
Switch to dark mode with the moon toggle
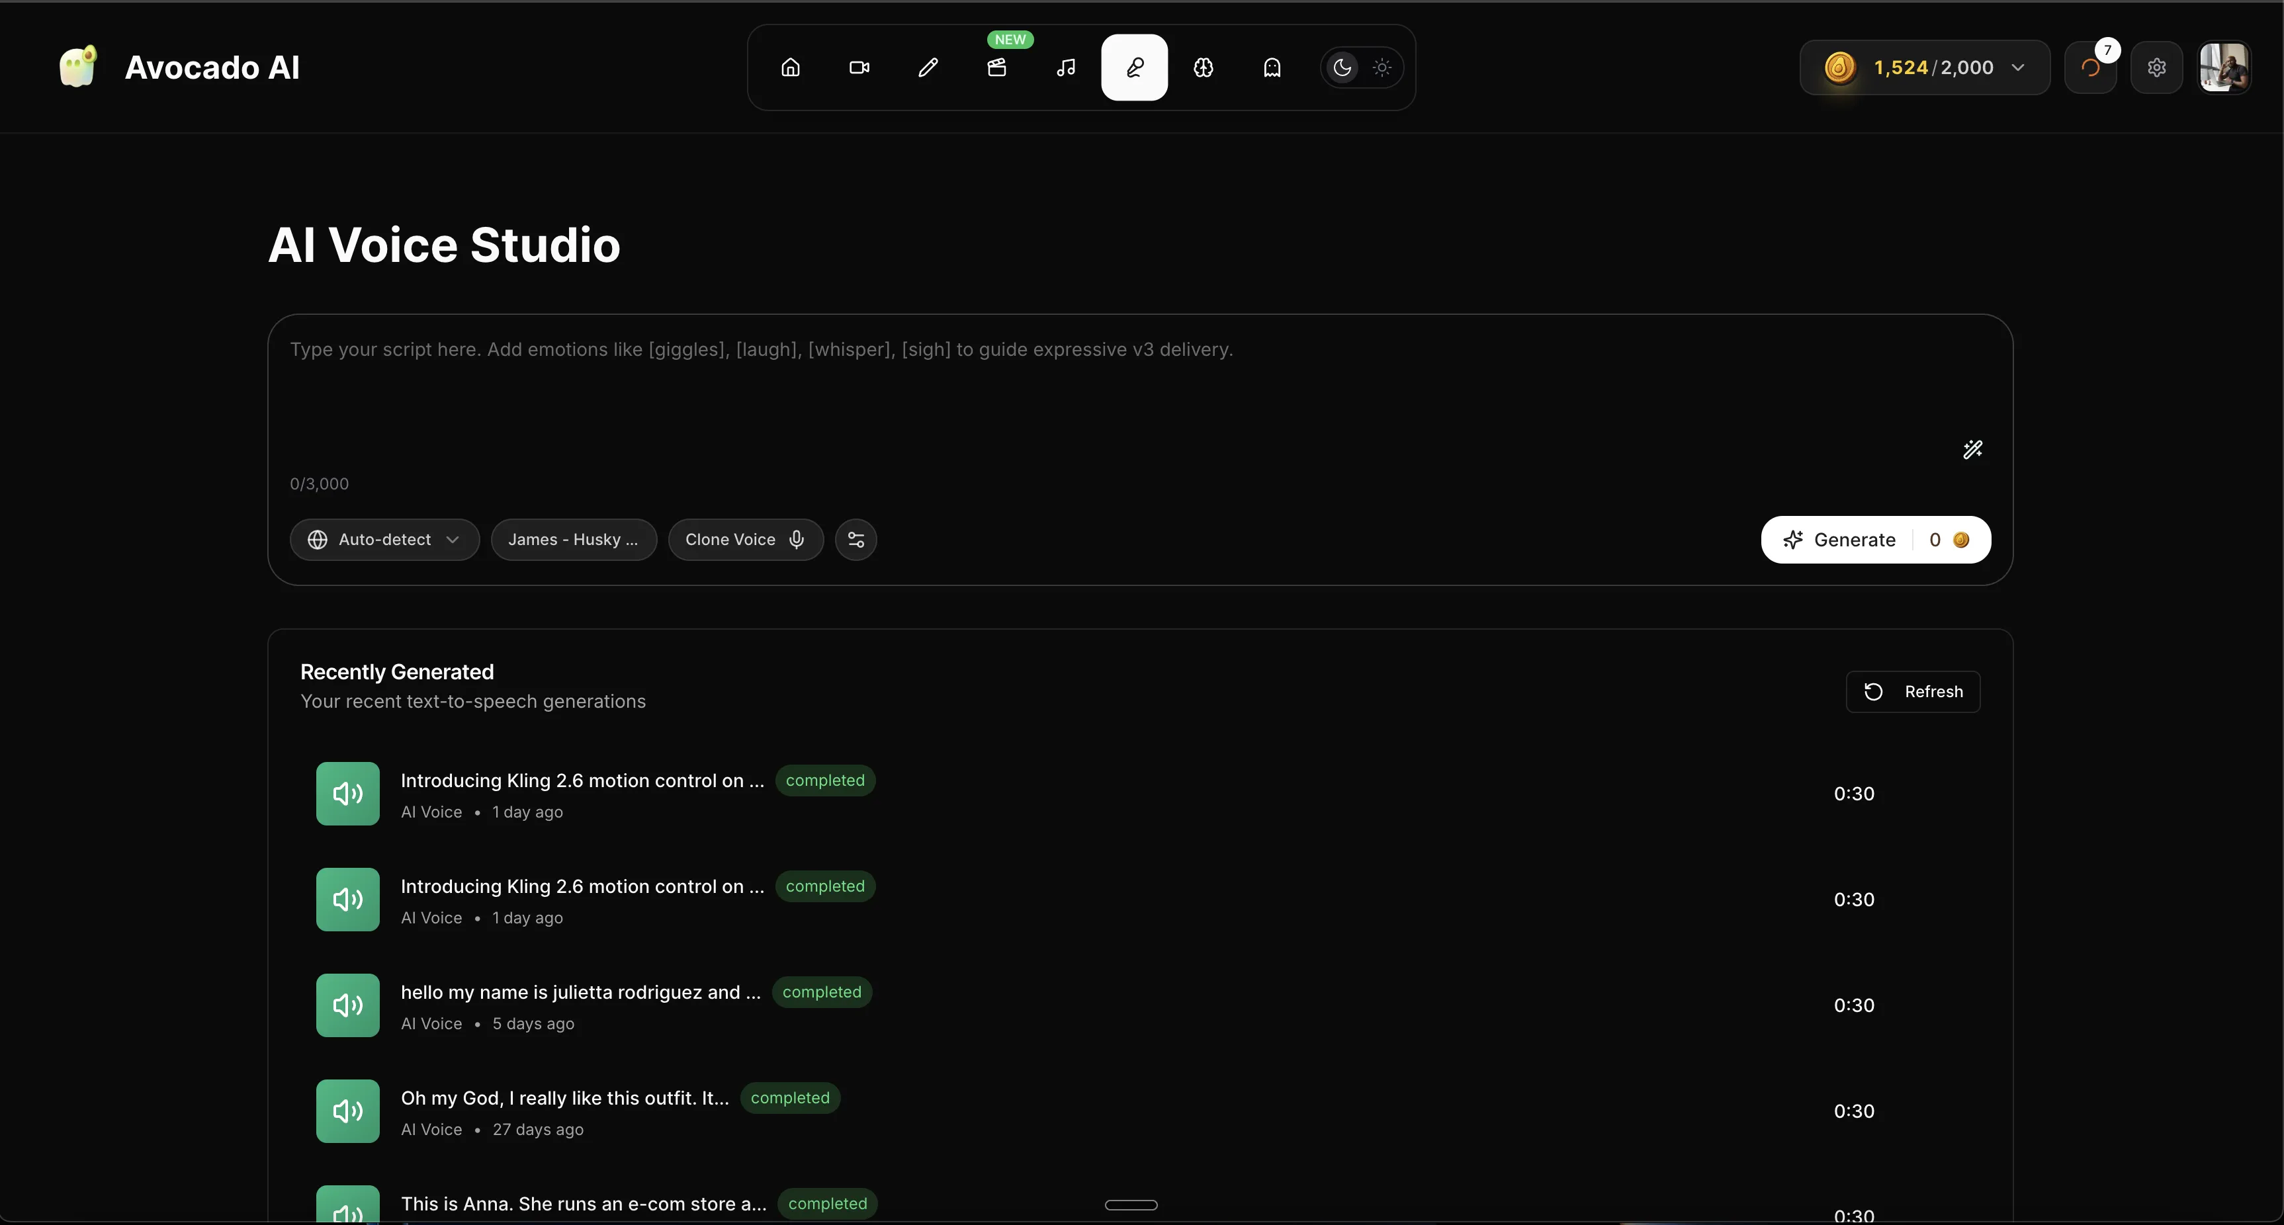click(1342, 67)
